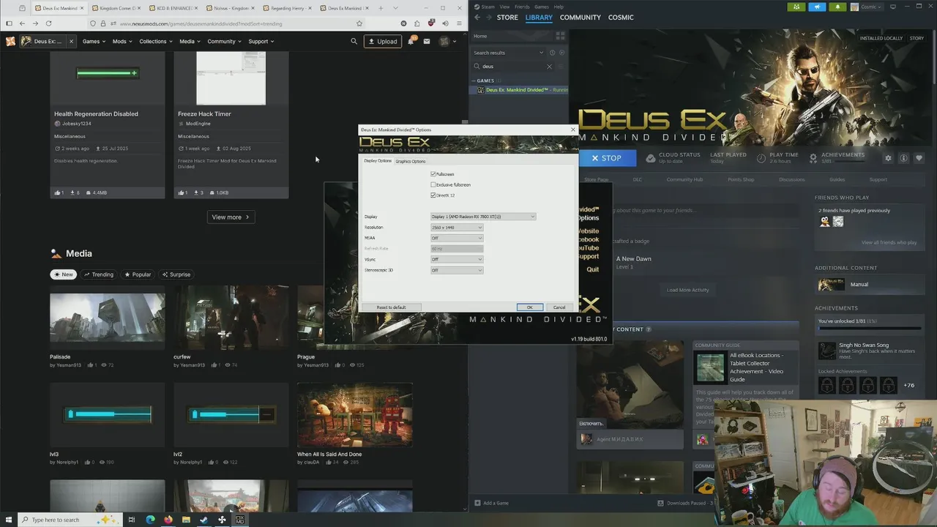Image resolution: width=937 pixels, height=527 pixels.
Task: Click View more button on Nexus
Action: coord(231,217)
